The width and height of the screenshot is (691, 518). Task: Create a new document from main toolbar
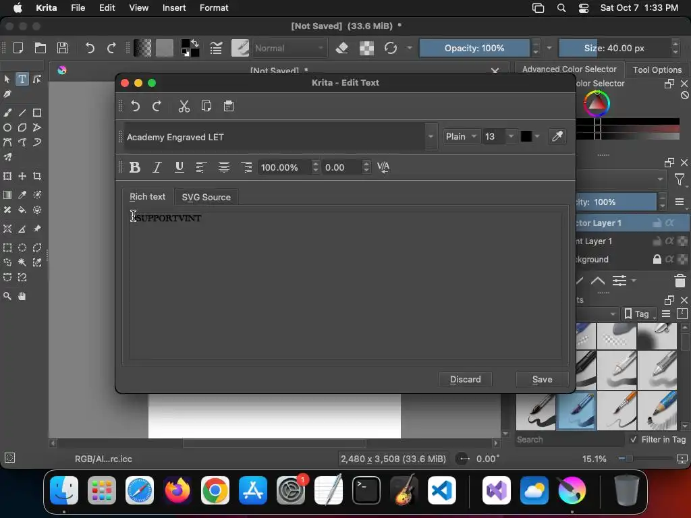(x=18, y=48)
